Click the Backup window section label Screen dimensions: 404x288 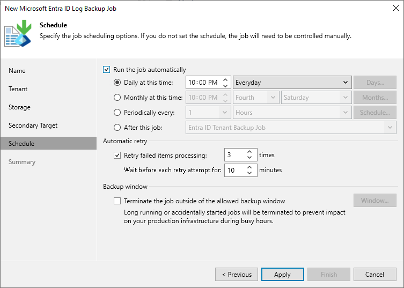pos(125,187)
